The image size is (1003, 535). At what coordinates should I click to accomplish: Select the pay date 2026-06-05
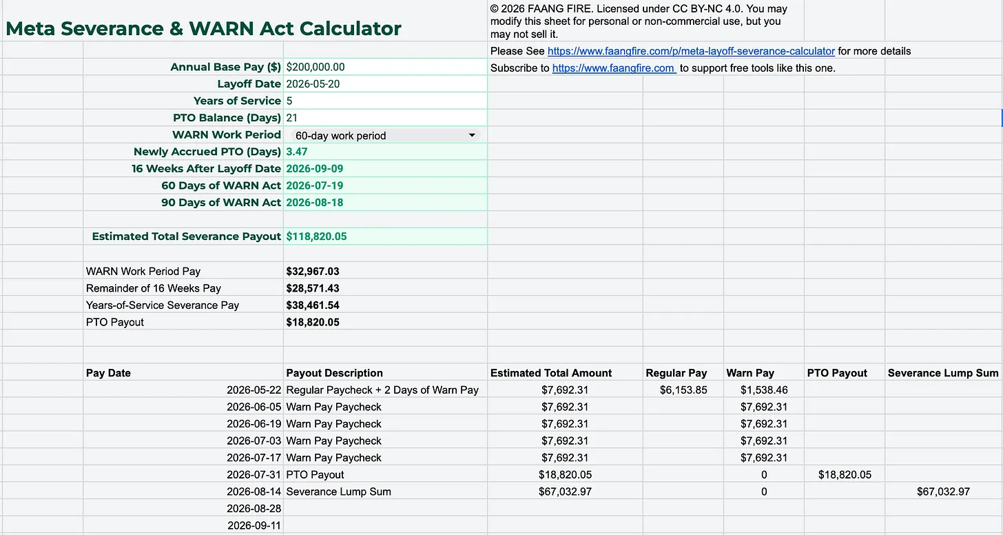[254, 407]
